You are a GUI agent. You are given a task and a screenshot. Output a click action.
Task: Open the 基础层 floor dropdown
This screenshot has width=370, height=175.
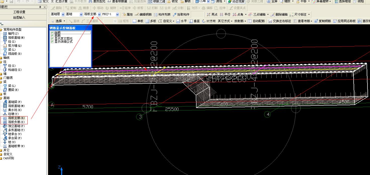coord(63,15)
